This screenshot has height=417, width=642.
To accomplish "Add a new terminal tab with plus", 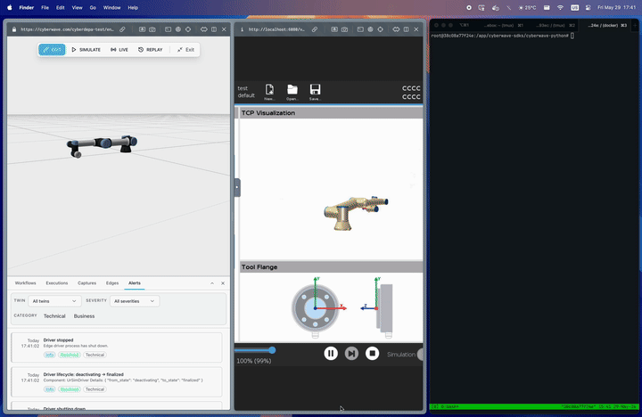I will click(635, 25).
